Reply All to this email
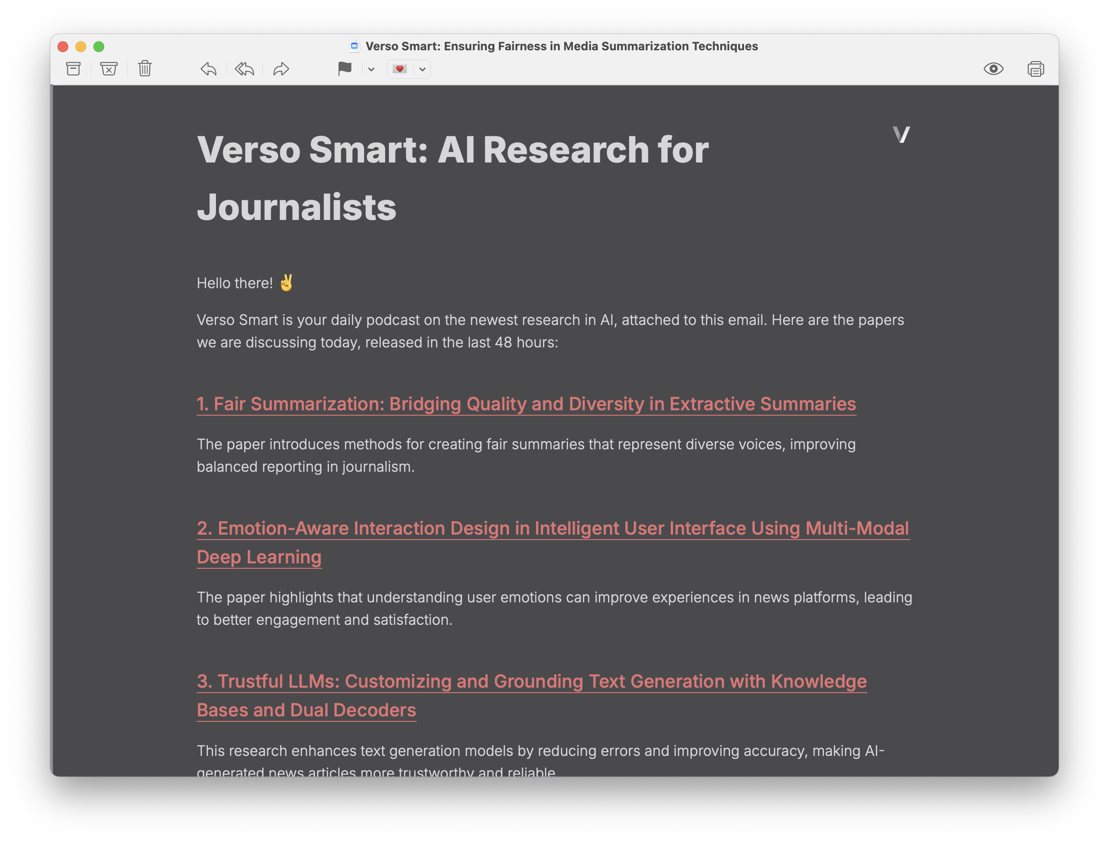Screen dimensions: 1109x843 244,69
